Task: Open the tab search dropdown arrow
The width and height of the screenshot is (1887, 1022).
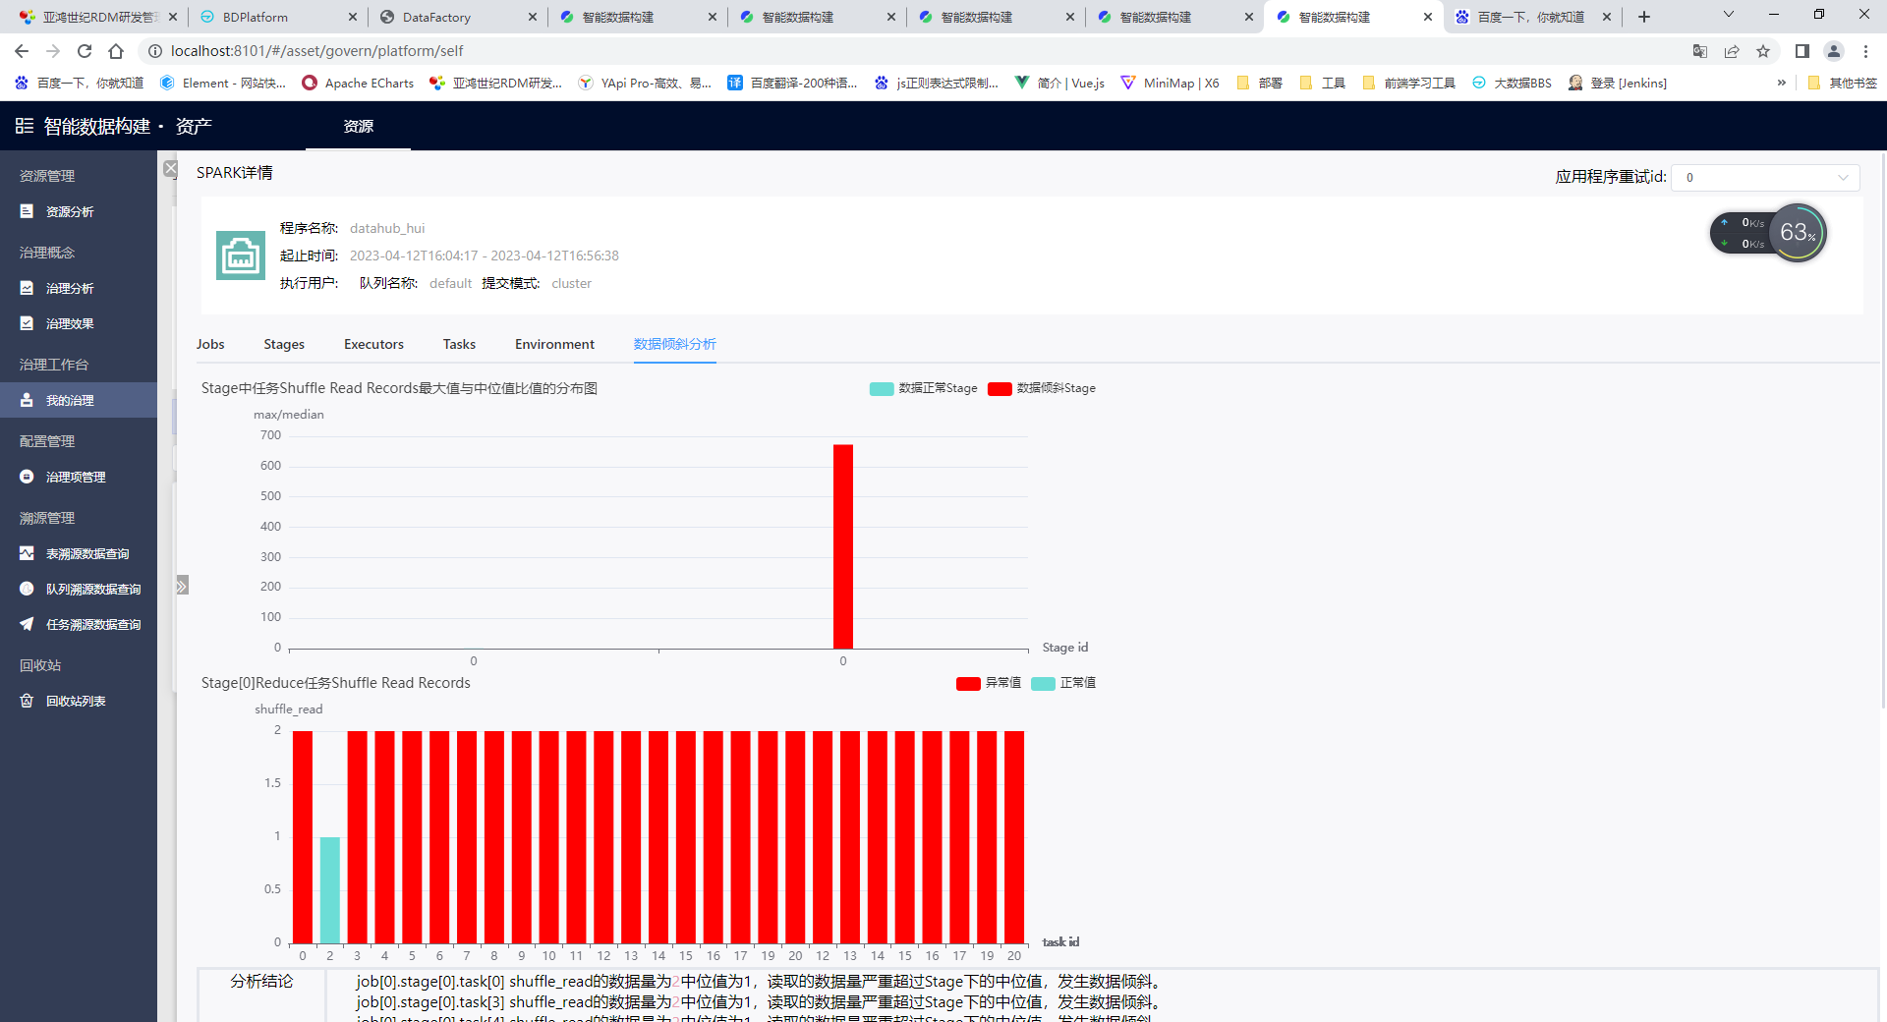Action: pos(1729,15)
